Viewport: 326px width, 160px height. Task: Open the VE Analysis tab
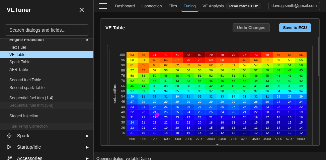click(x=213, y=6)
